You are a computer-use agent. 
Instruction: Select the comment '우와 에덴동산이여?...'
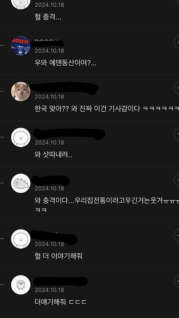65,63
